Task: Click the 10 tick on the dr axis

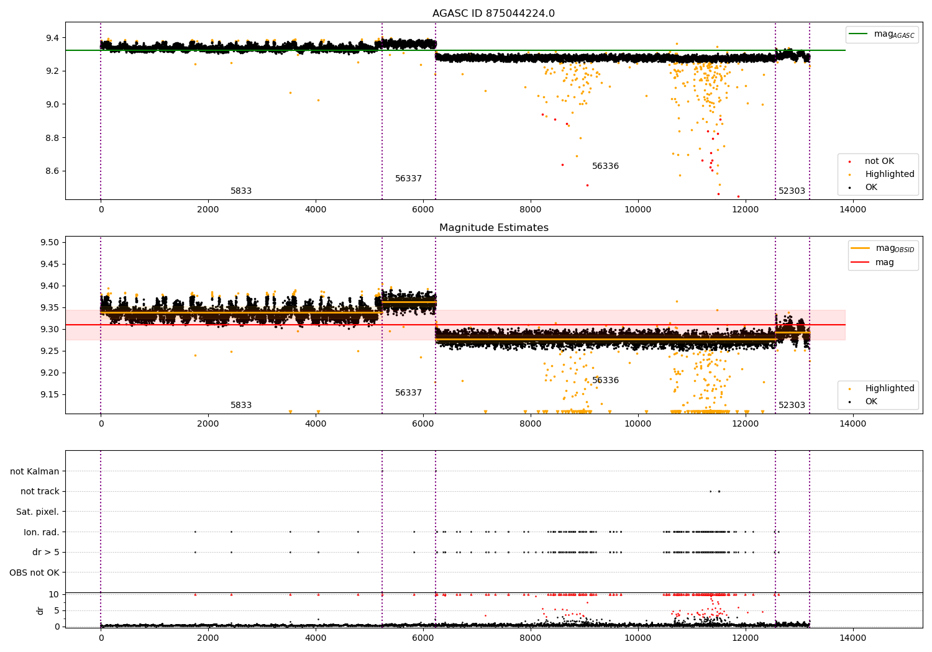Action: pos(54,594)
